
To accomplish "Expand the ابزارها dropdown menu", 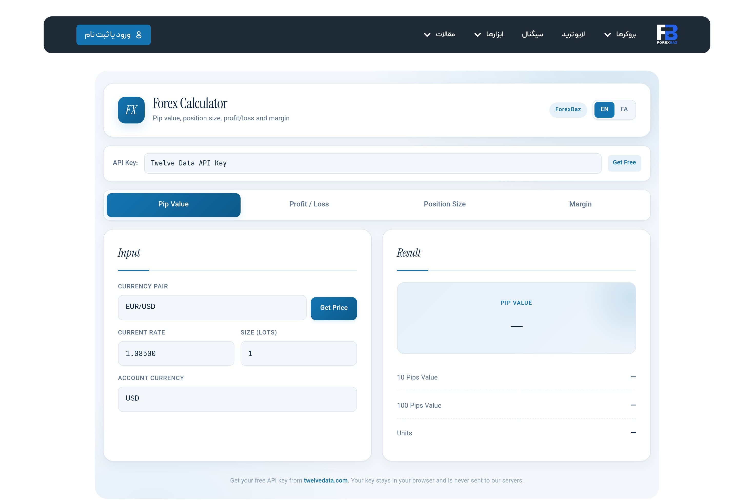I will click(x=489, y=34).
